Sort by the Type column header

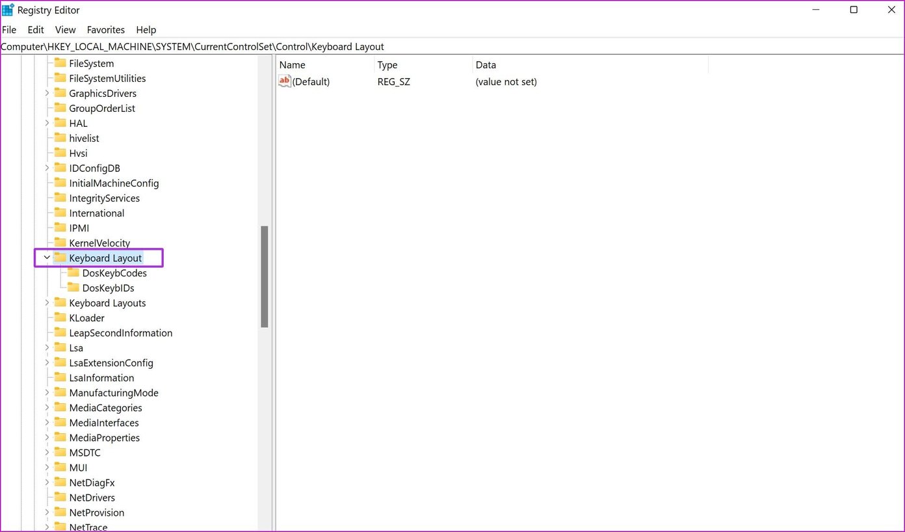click(x=423, y=65)
